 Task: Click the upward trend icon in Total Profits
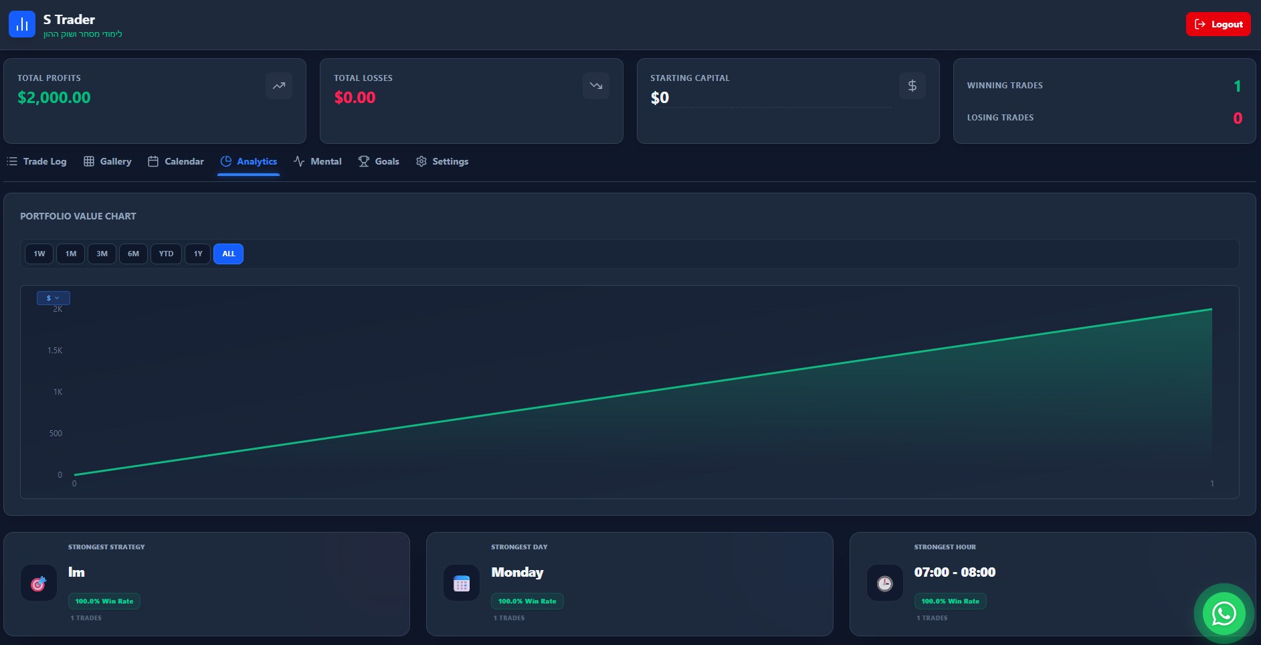tap(279, 86)
